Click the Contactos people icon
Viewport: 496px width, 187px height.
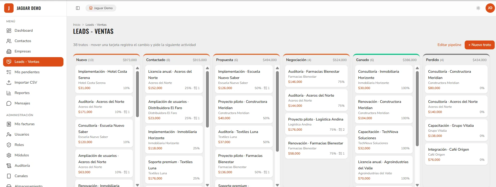tap(9, 41)
